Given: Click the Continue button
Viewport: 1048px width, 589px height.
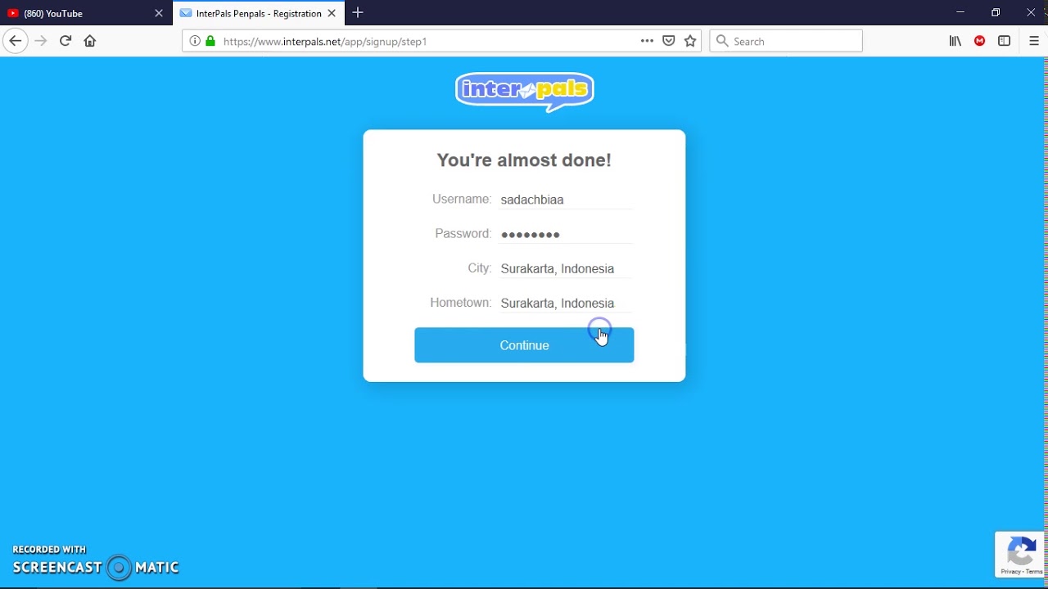Looking at the screenshot, I should click(524, 345).
